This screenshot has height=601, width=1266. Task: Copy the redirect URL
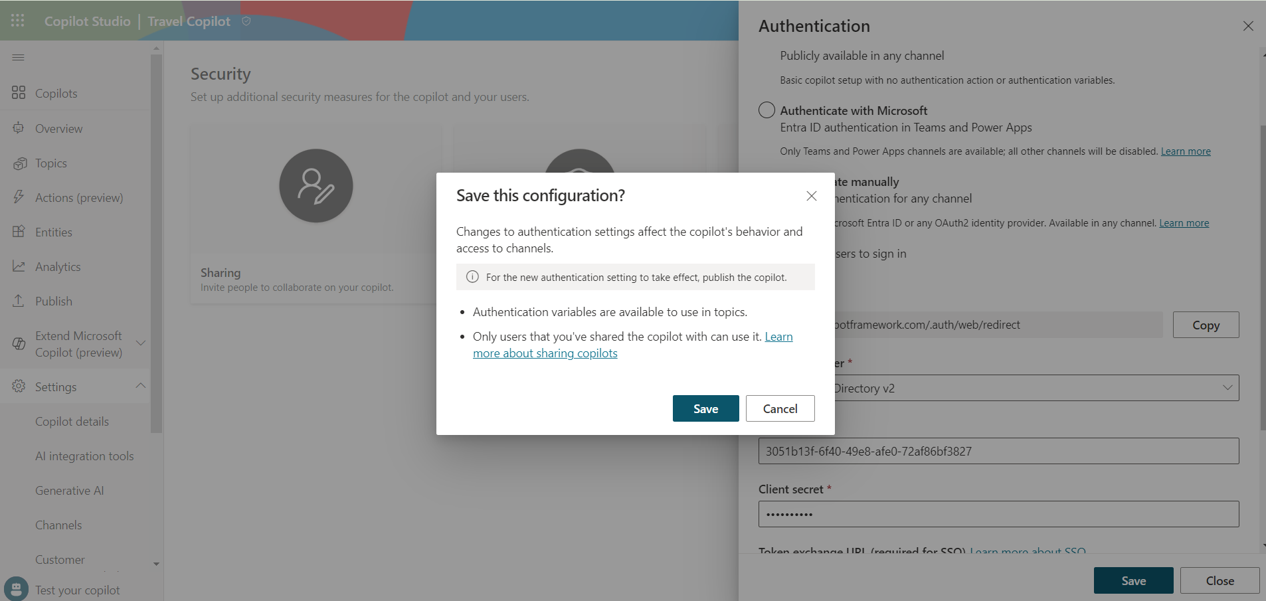point(1206,325)
